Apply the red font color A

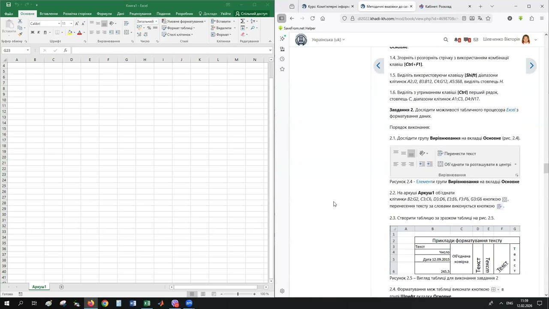pyautogui.click(x=79, y=33)
